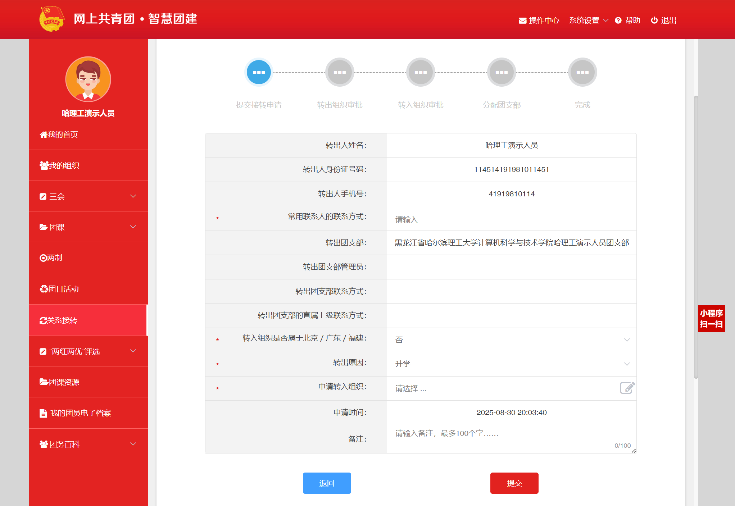Click the 常用联系人的联系方式 input field
The width and height of the screenshot is (735, 506).
(511, 219)
